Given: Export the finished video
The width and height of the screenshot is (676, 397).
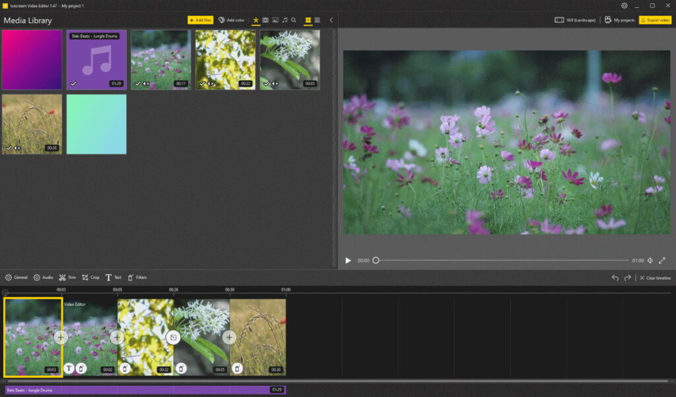Looking at the screenshot, I should point(656,20).
